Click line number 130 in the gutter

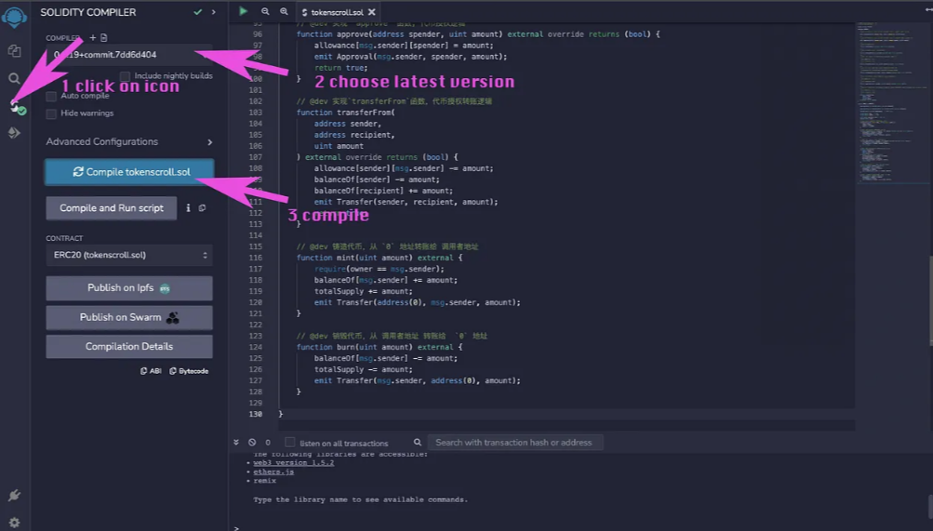tap(255, 414)
